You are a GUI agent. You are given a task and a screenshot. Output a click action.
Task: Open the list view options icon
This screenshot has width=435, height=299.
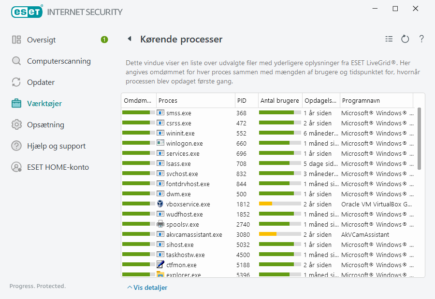click(389, 39)
